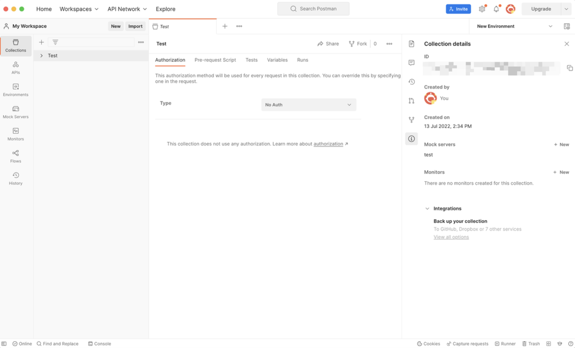
Task: Switch to the Runs tab
Action: (303, 60)
